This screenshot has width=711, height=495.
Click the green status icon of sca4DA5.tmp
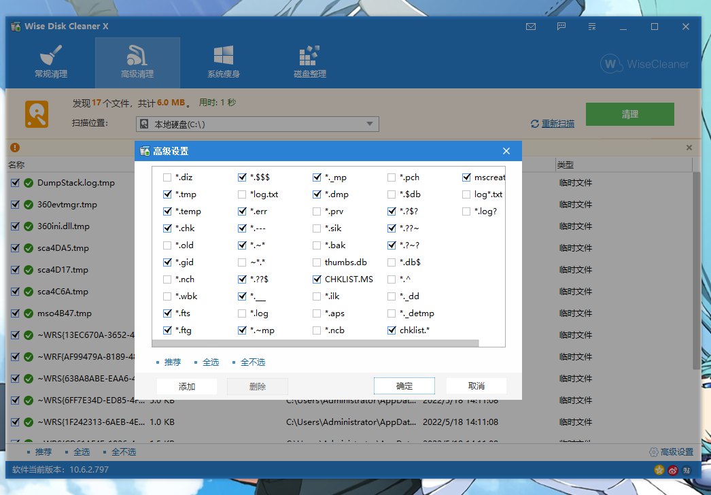(x=29, y=248)
